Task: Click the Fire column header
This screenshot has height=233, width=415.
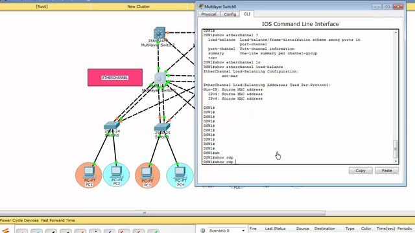Action: tap(253, 228)
